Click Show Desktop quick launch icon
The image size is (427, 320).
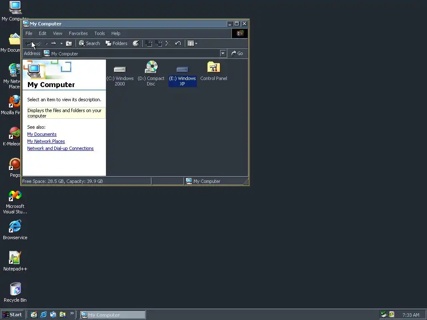point(34,315)
